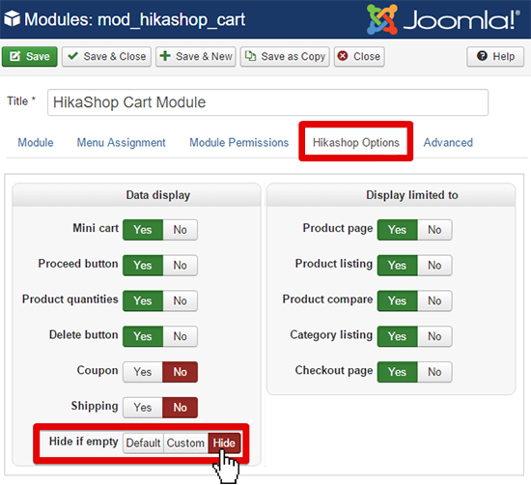Focus the Title input field
The height and width of the screenshot is (485, 531).
pos(267,102)
